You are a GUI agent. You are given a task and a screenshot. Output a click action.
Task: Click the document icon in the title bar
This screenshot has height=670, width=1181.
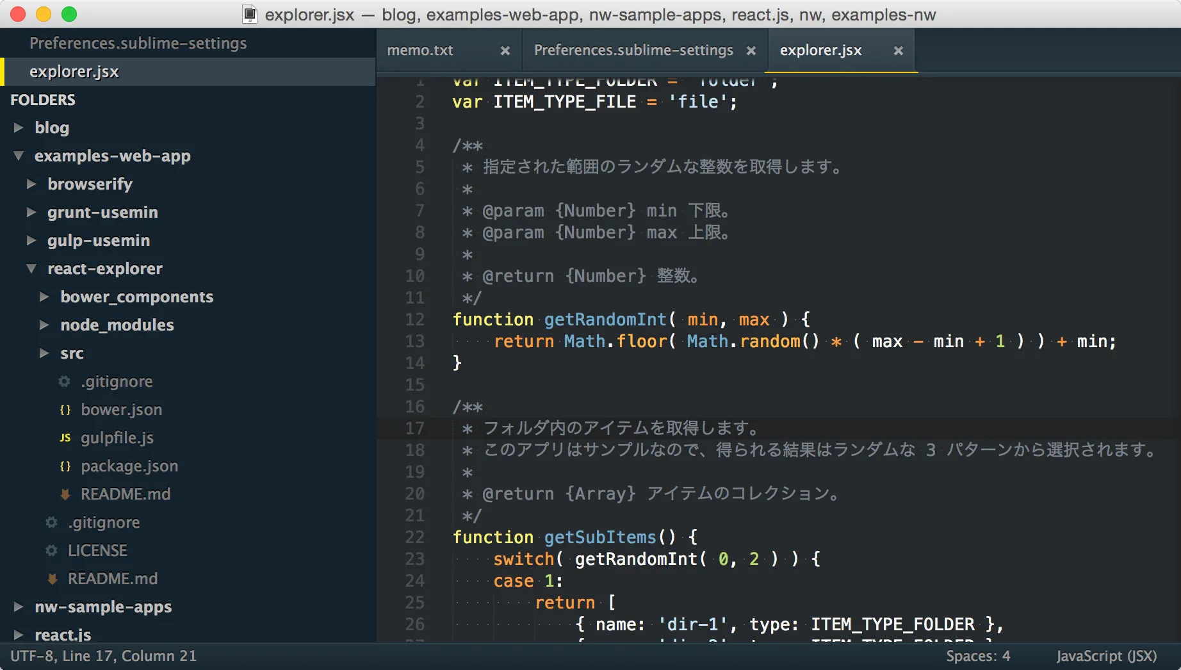[x=248, y=14]
